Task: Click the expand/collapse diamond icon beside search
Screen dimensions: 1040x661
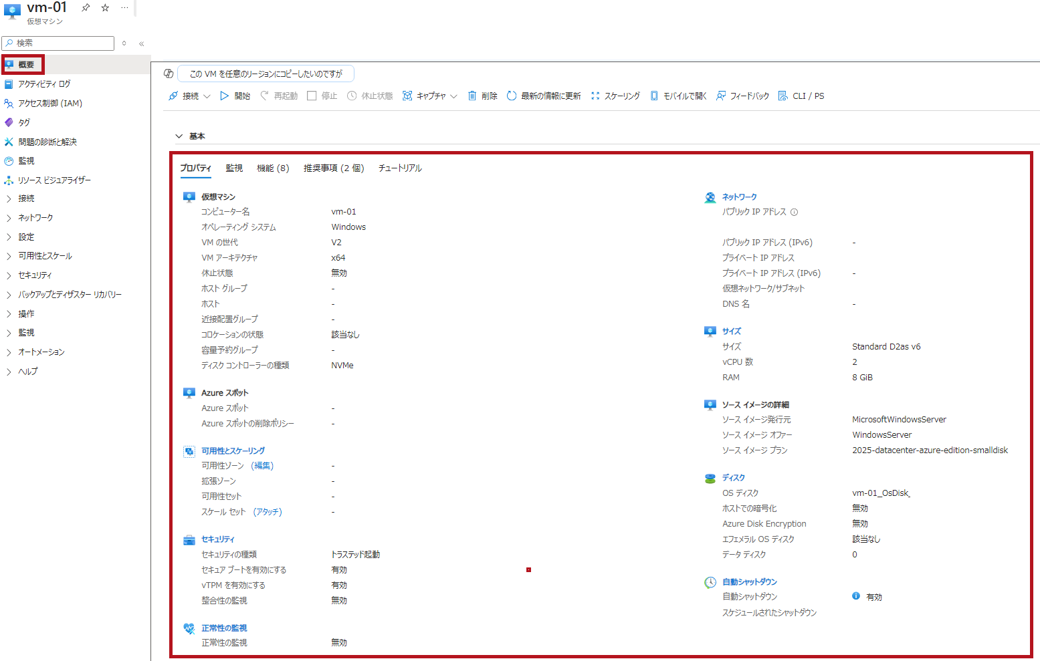Action: (124, 43)
